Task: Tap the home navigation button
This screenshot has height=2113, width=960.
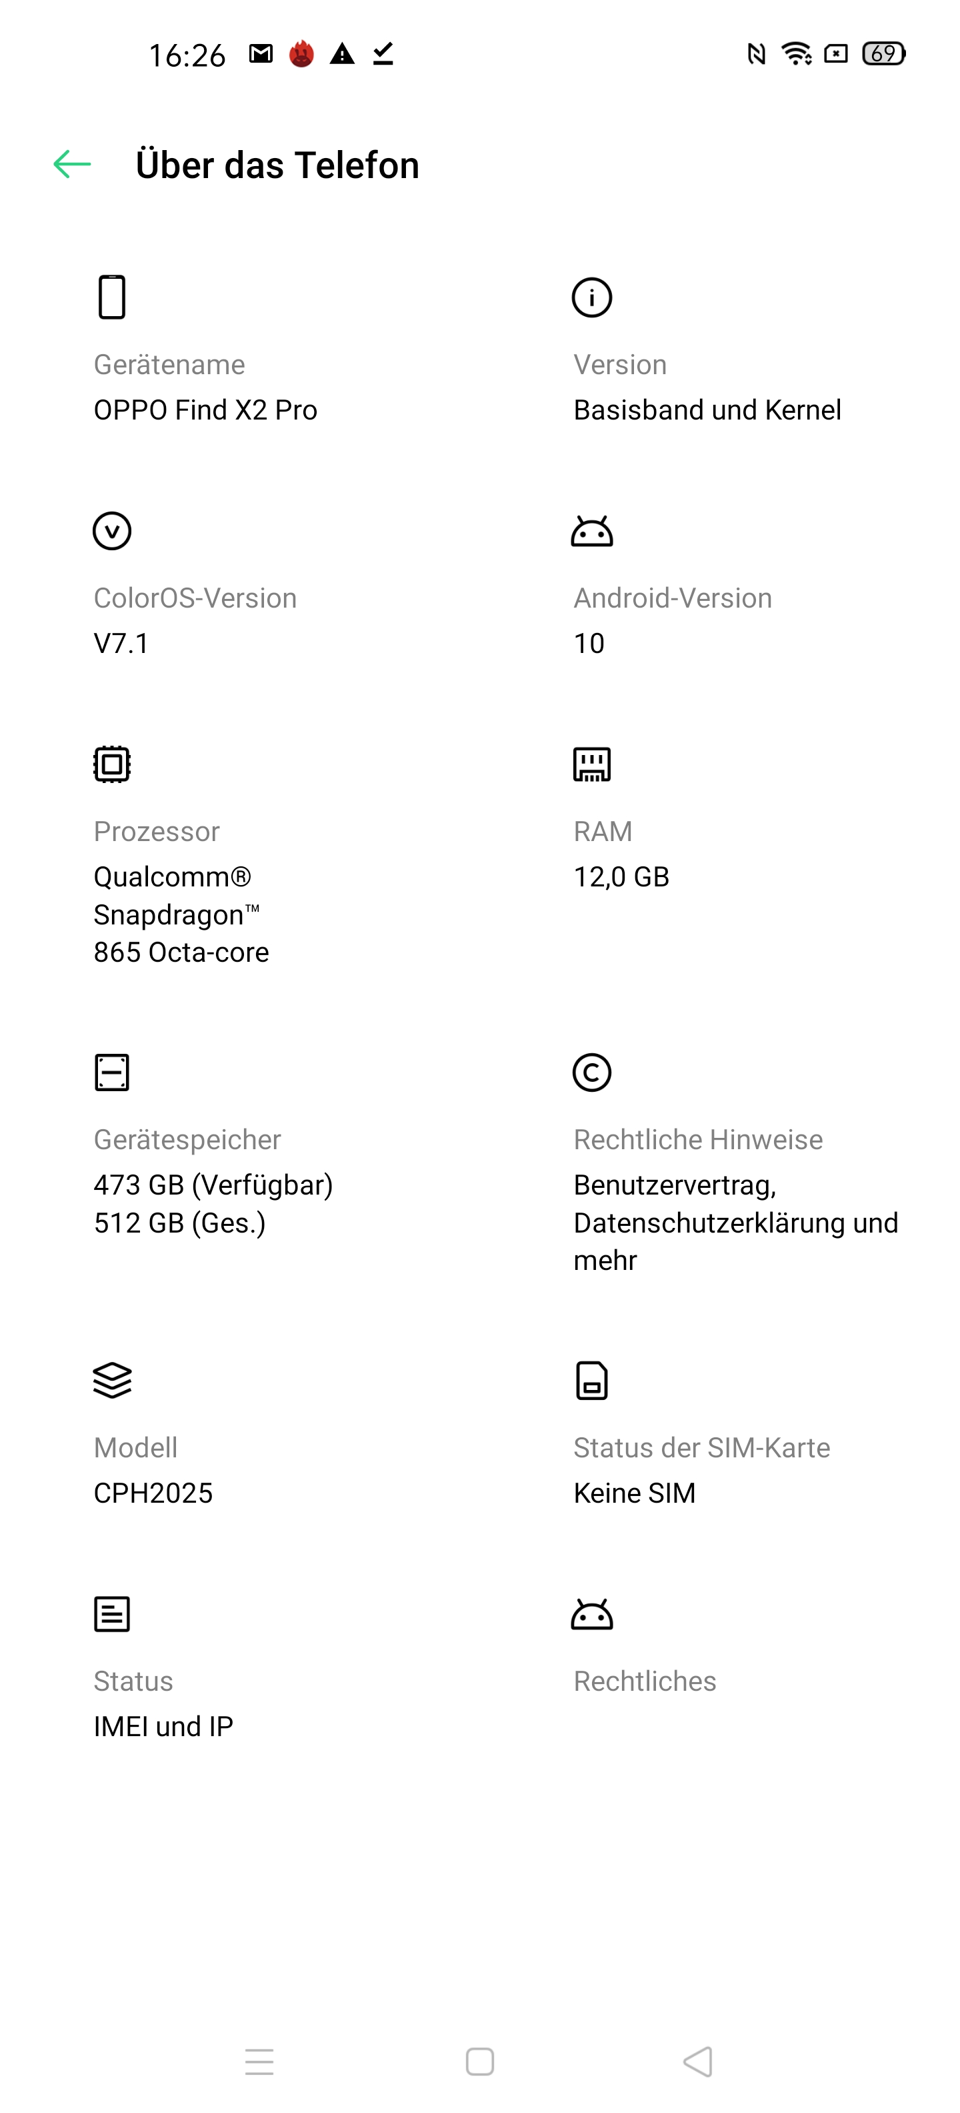Action: 479,2062
